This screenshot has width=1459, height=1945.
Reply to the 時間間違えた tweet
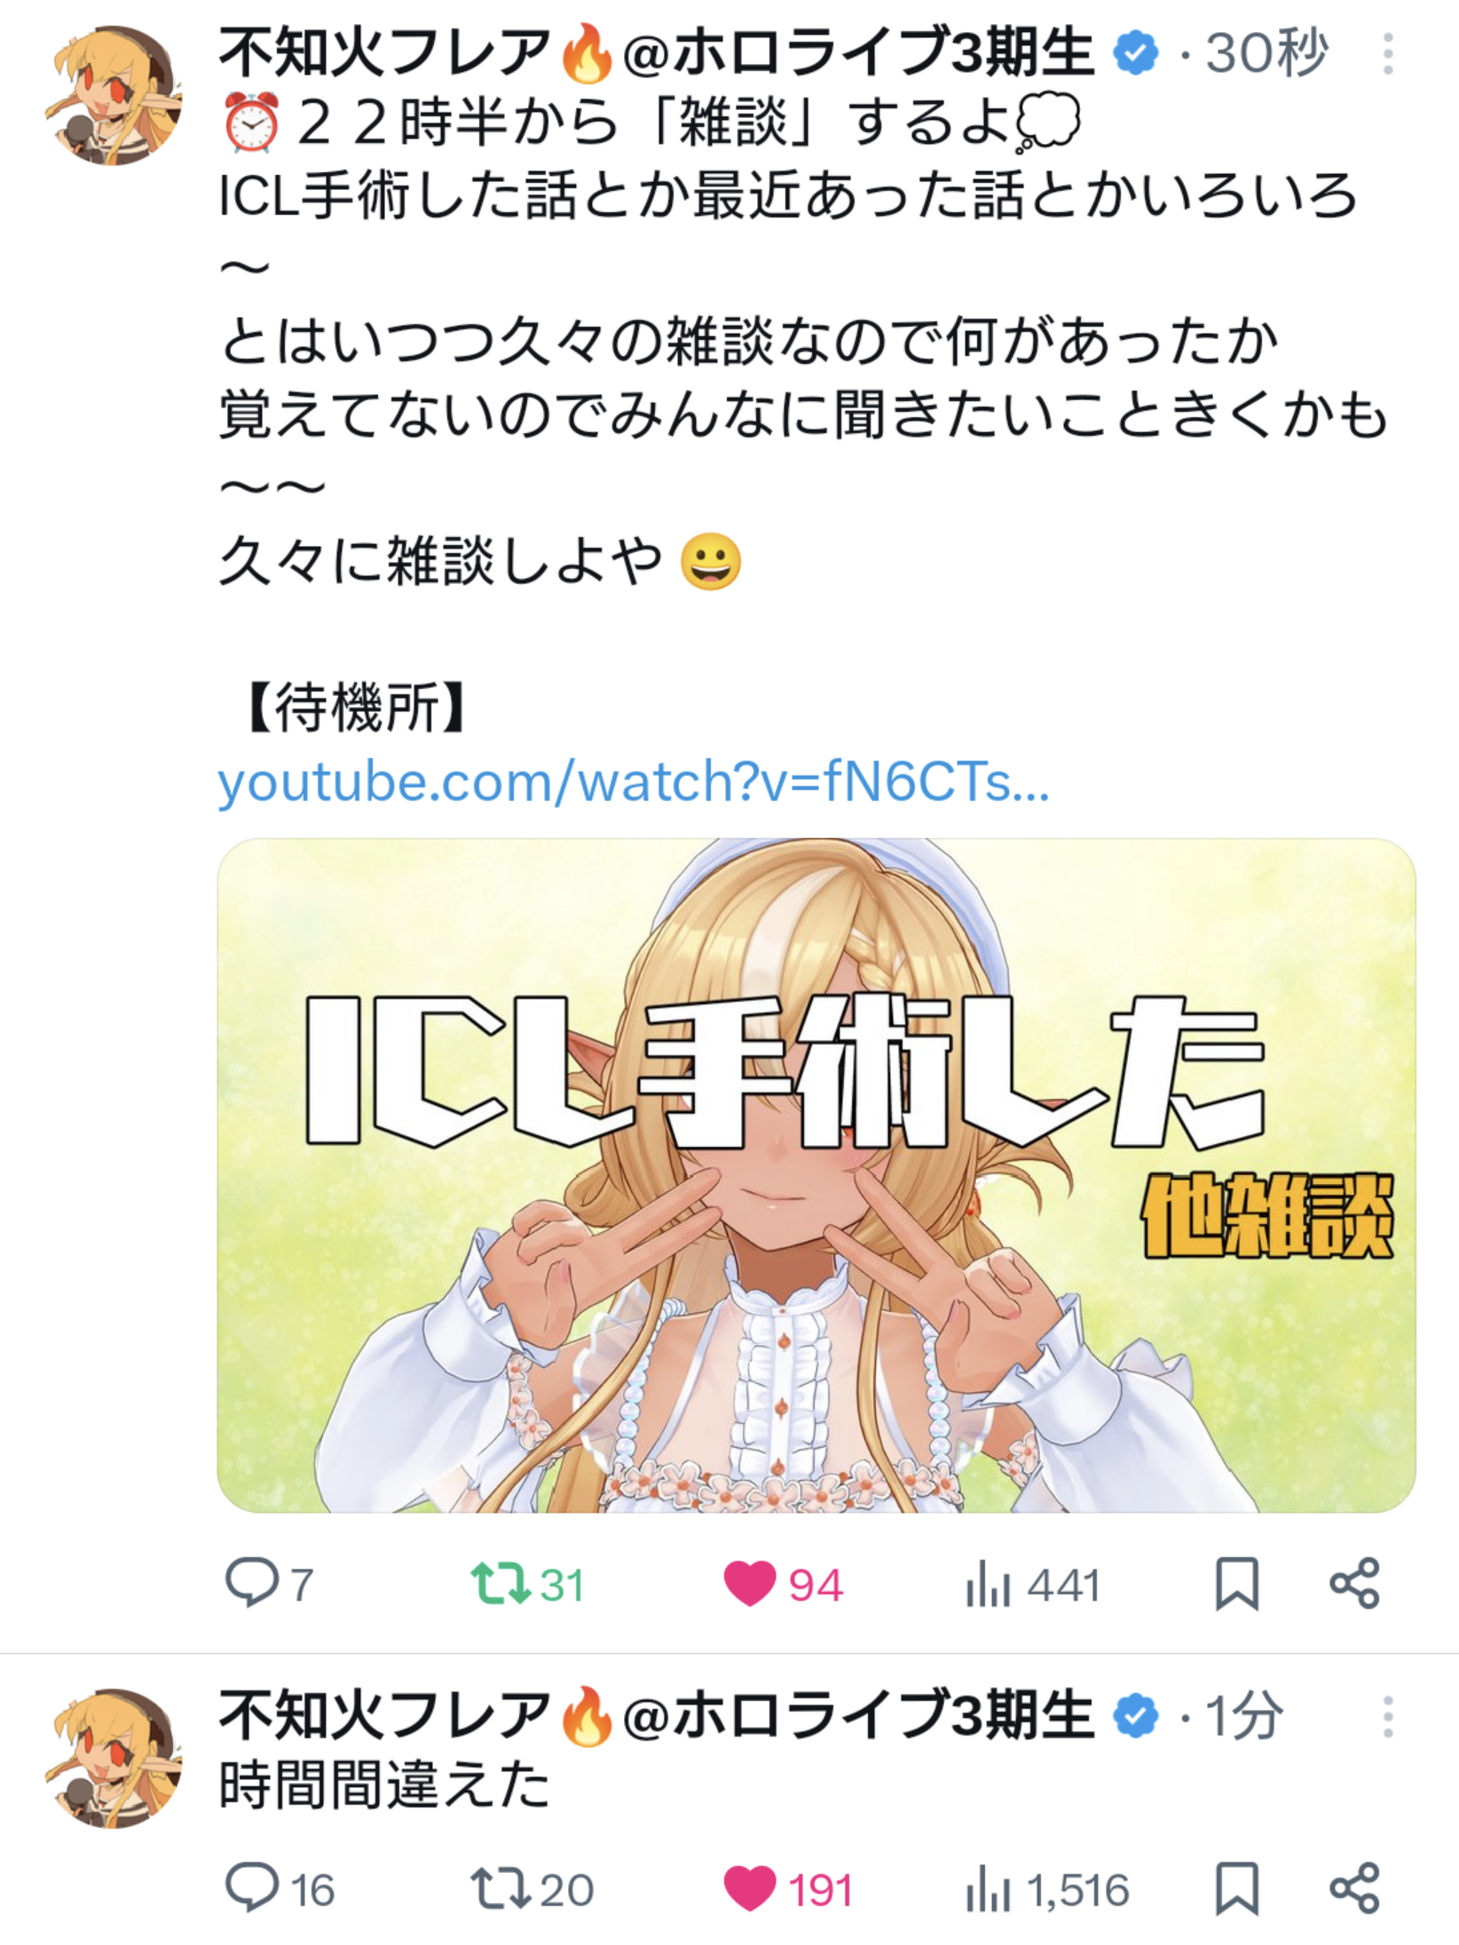(280, 1889)
